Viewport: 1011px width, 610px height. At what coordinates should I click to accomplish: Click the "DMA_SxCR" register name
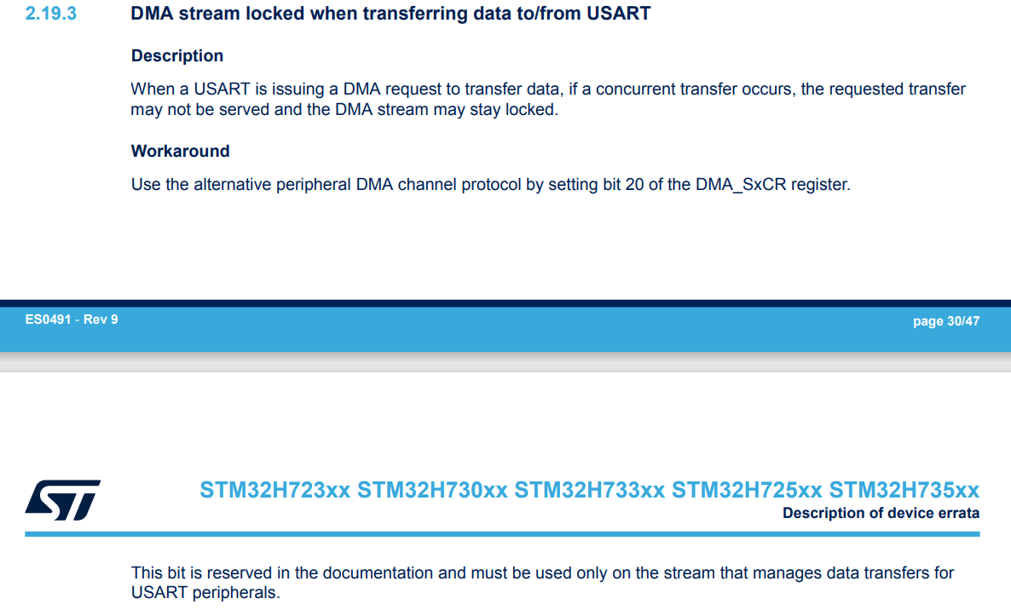click(741, 184)
